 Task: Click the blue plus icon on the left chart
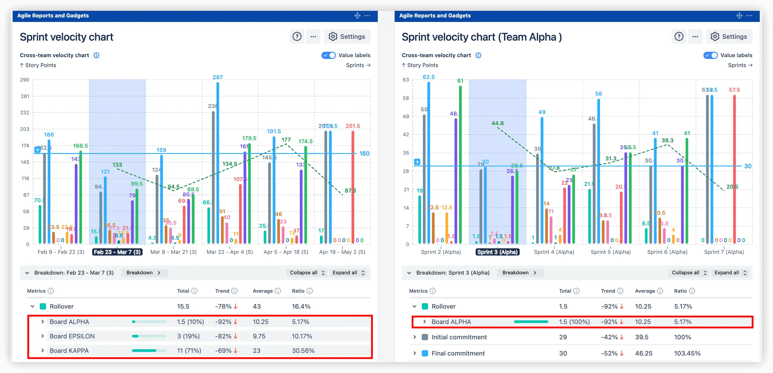click(x=37, y=150)
